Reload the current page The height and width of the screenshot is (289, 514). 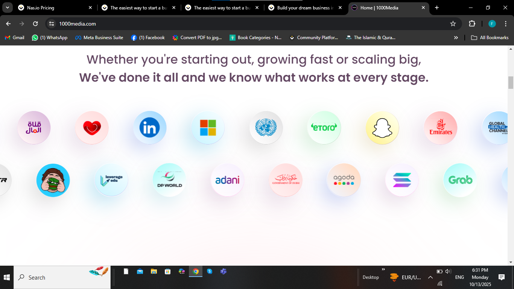[x=35, y=24]
